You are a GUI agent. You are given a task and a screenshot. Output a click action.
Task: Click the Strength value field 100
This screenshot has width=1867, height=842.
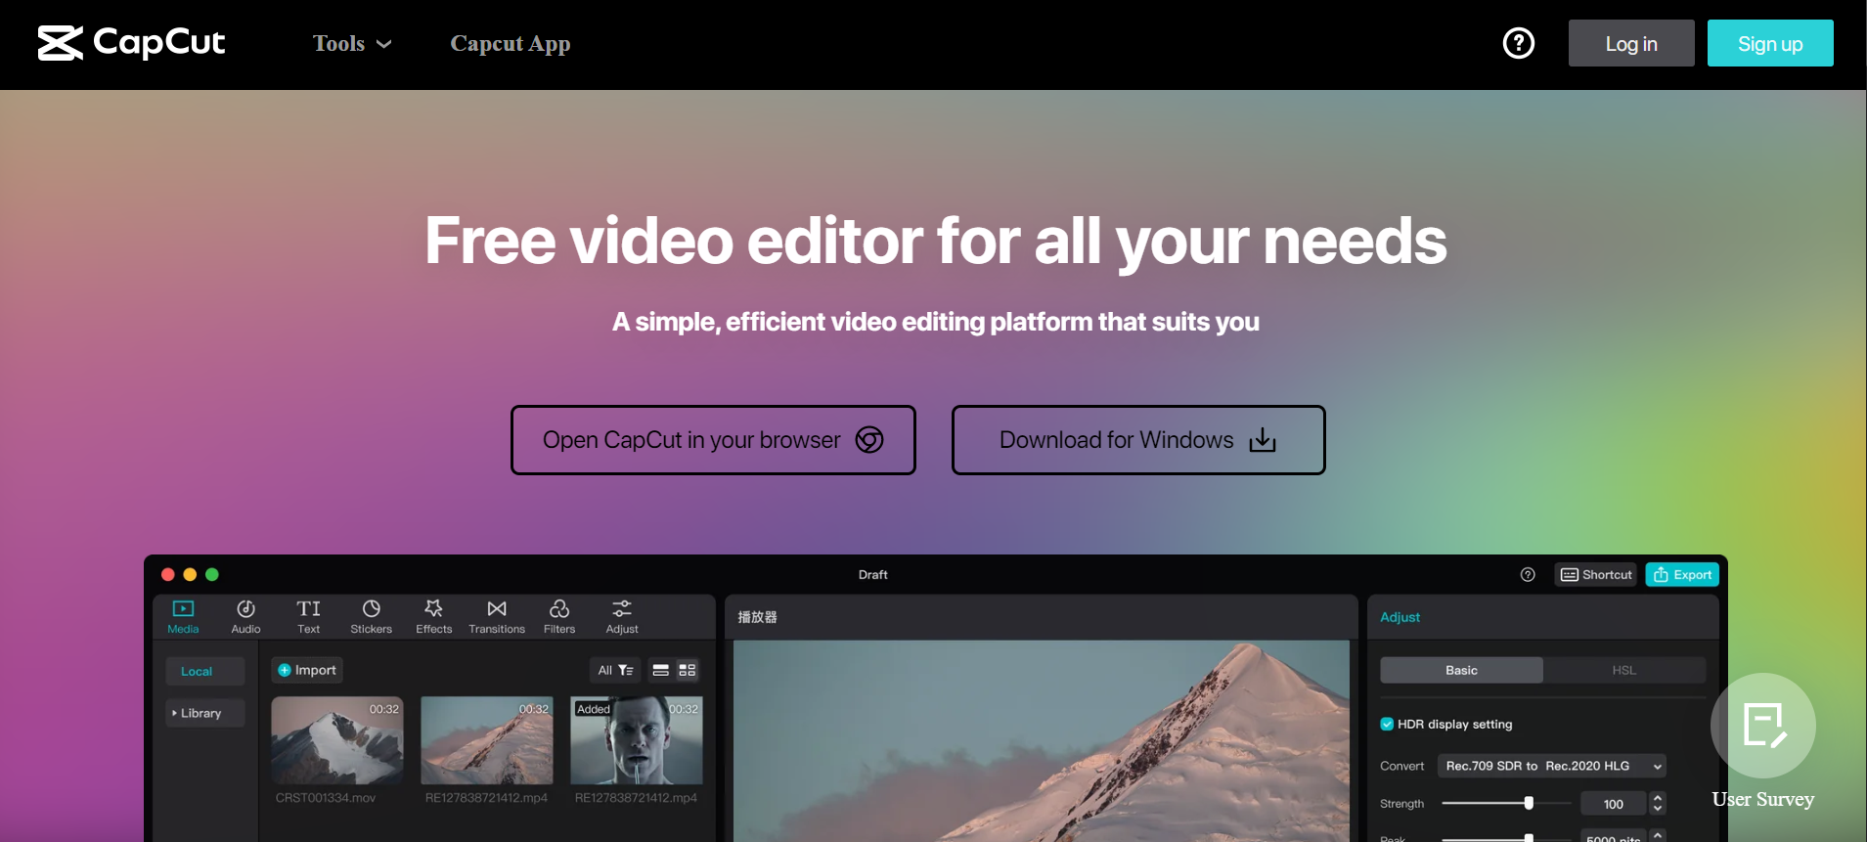(x=1614, y=804)
